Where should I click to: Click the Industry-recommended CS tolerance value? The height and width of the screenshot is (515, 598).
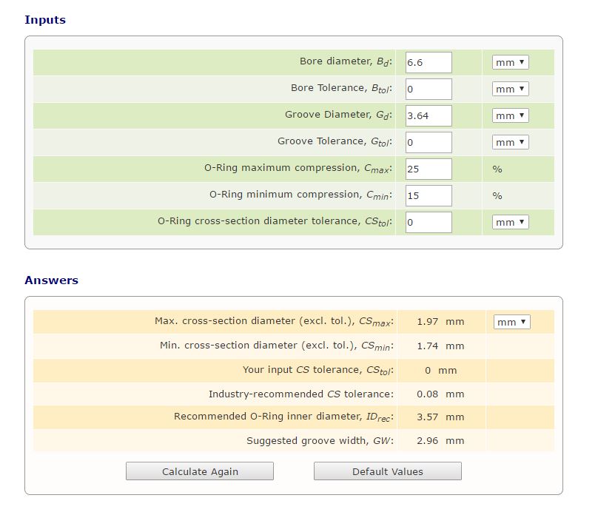point(440,394)
